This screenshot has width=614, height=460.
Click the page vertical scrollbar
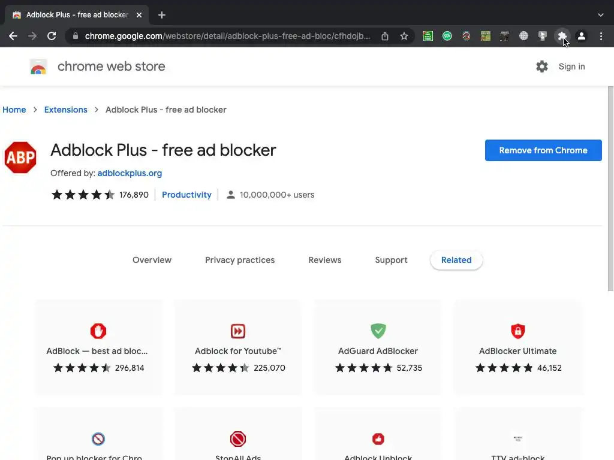point(610,189)
